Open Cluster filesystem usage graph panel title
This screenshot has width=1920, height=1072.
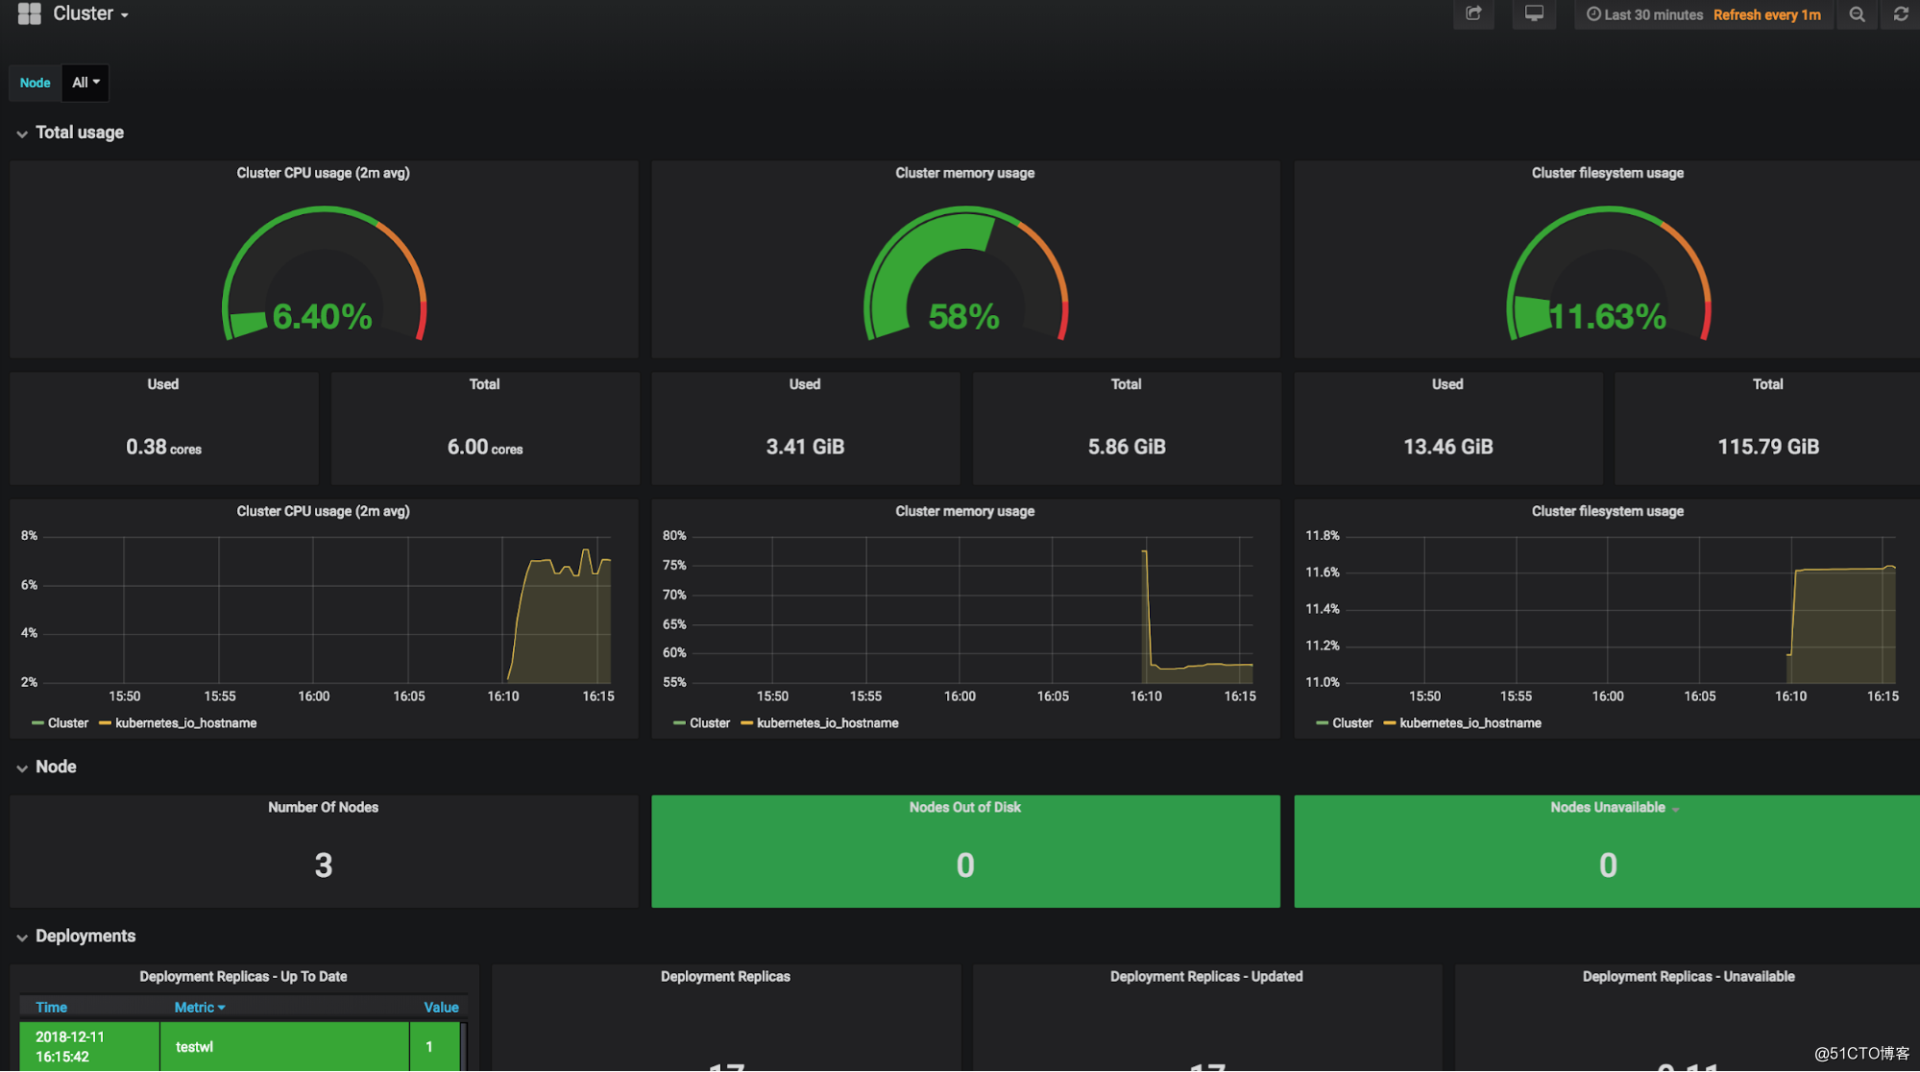[x=1607, y=511]
